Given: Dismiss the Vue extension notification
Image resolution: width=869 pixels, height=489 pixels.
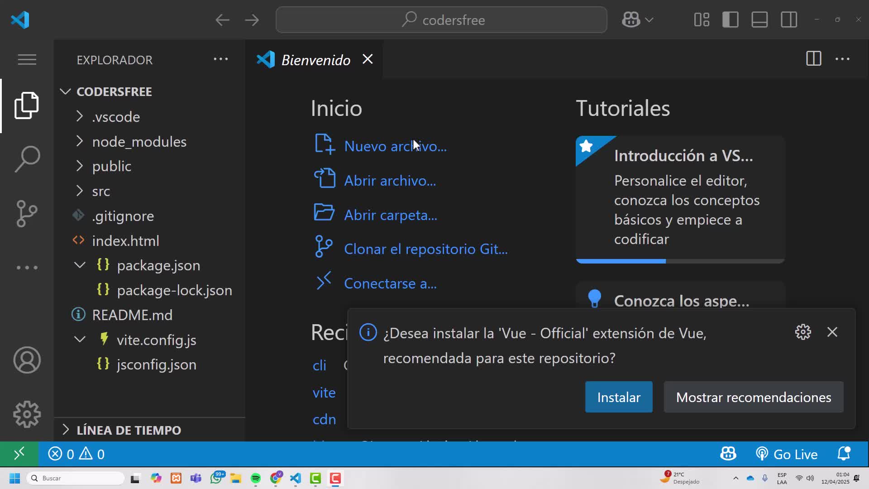Looking at the screenshot, I should tap(832, 332).
